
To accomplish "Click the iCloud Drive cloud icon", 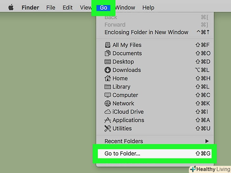I will click(x=108, y=112).
